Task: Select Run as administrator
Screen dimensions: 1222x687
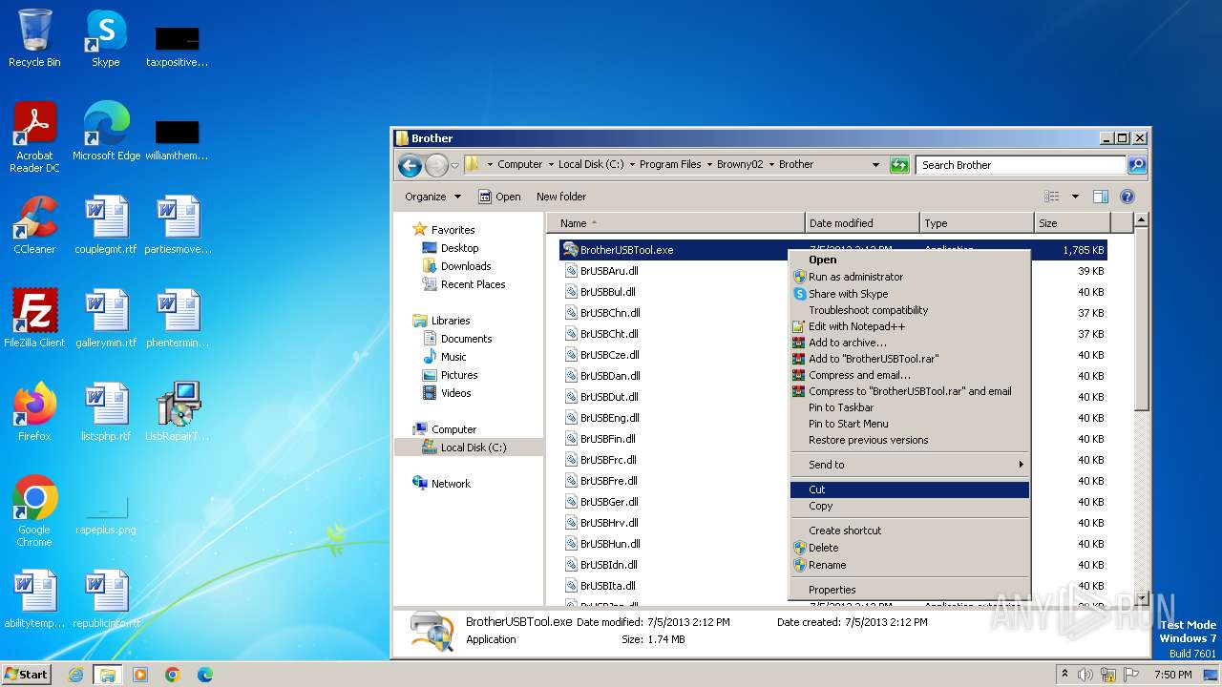Action: point(909,277)
